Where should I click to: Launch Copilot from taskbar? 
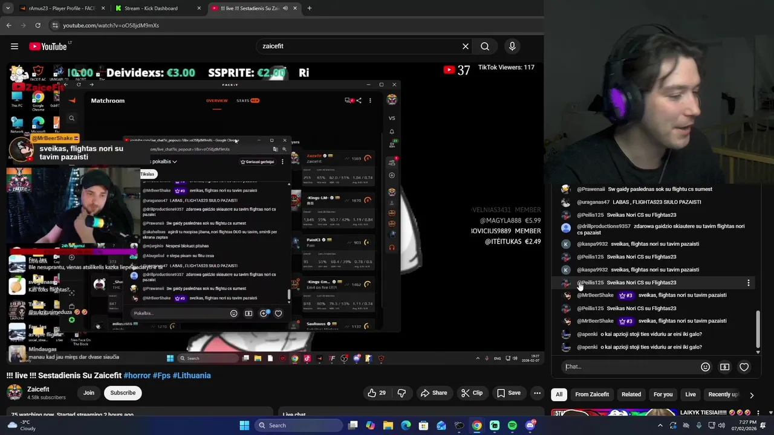(x=370, y=425)
